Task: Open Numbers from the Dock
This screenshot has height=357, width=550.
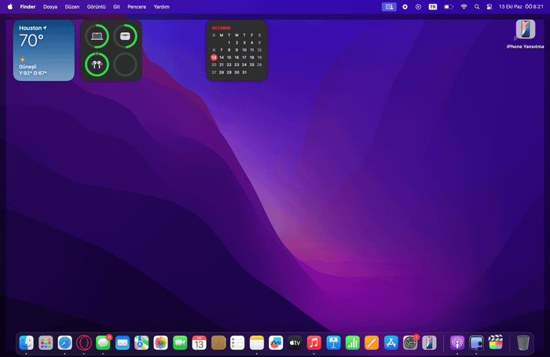Action: pos(353,343)
